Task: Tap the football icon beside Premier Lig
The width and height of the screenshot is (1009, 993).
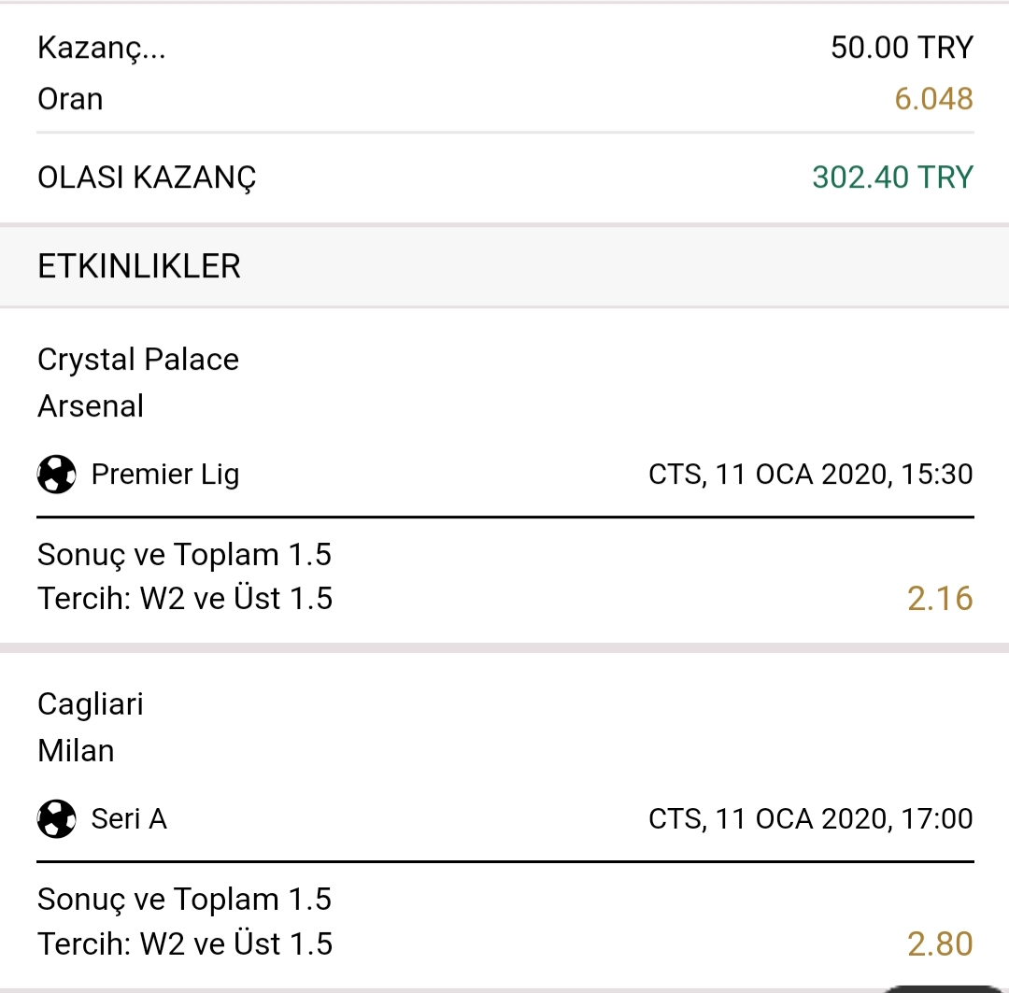Action: tap(57, 475)
